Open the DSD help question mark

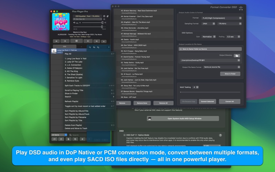(220, 135)
